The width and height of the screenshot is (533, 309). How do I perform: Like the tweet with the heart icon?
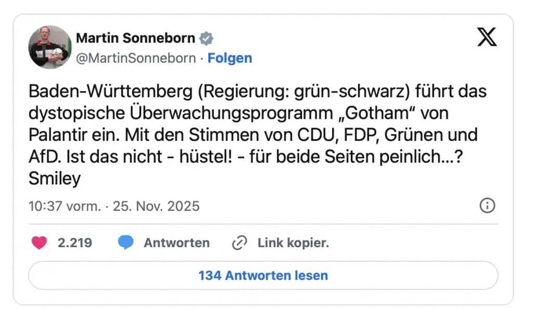click(x=39, y=243)
